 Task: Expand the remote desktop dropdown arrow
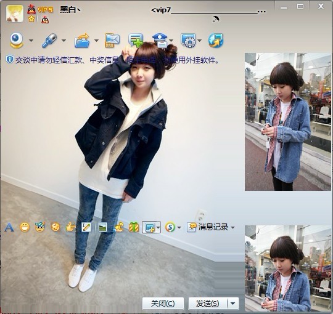pyautogui.click(x=199, y=41)
